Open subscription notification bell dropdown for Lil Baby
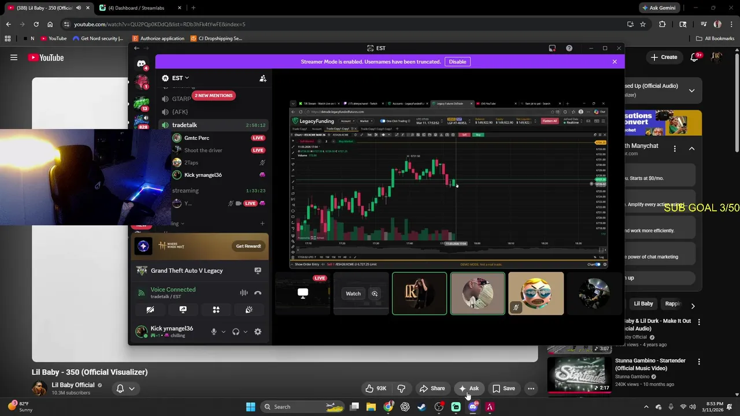The width and height of the screenshot is (740, 416). pos(125,388)
